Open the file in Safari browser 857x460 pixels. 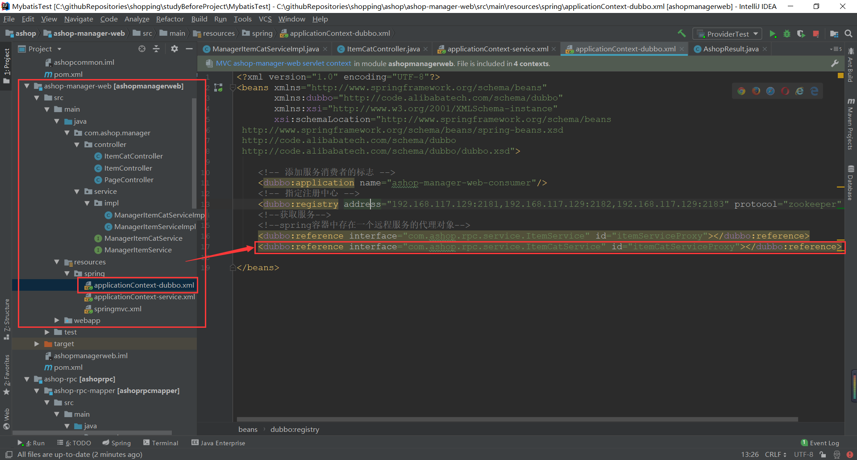(x=770, y=91)
